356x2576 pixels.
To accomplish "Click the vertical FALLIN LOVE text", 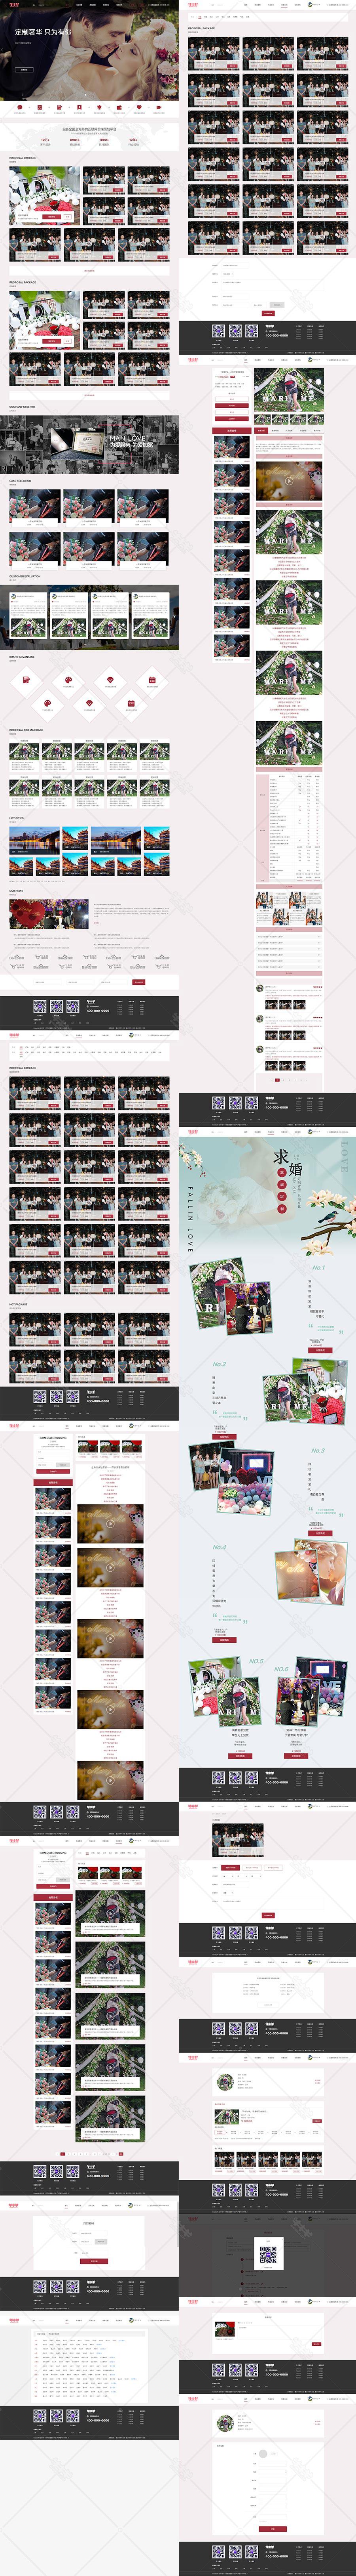I will pyautogui.click(x=191, y=1219).
